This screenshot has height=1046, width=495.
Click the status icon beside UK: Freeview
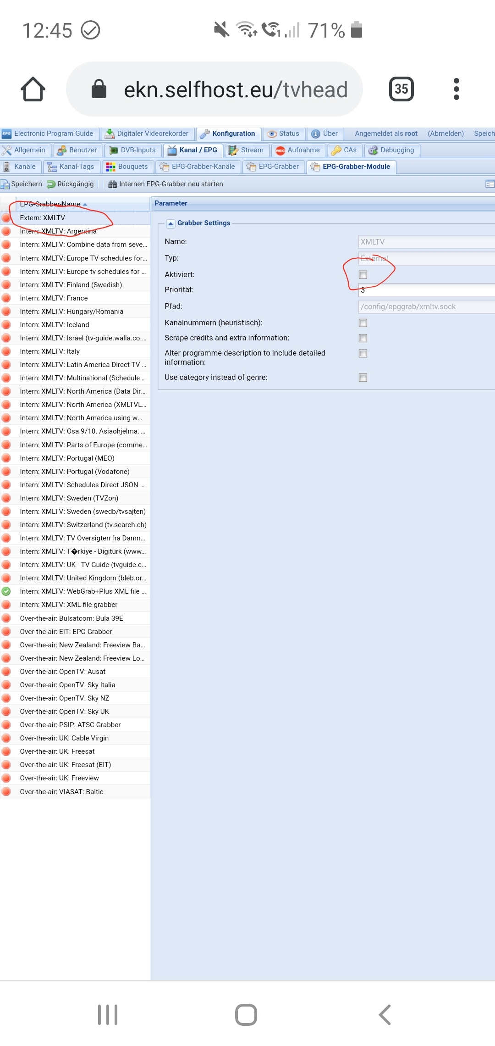(6, 778)
